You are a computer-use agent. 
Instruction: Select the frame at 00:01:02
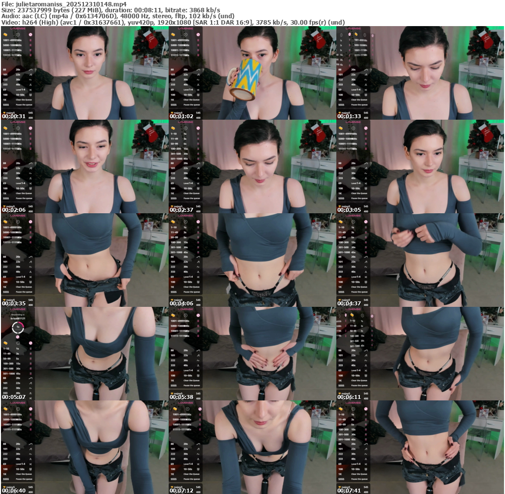252,73
